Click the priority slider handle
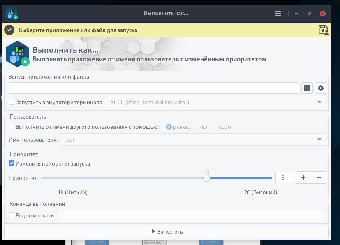The height and width of the screenshot is (245, 340). click(206, 178)
